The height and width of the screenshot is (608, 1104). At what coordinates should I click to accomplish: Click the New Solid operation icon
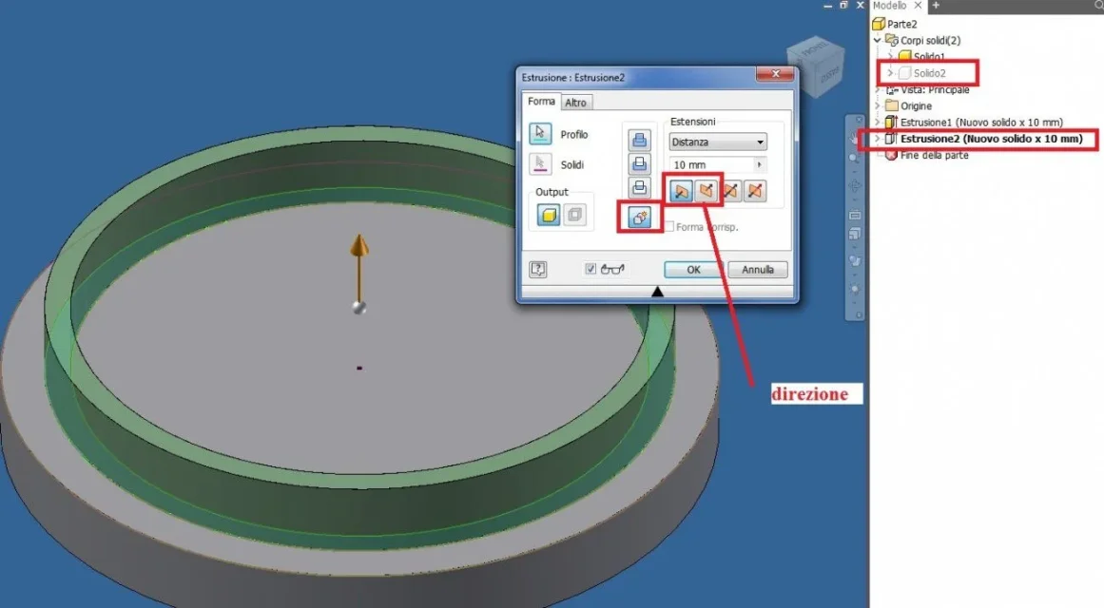click(x=639, y=217)
